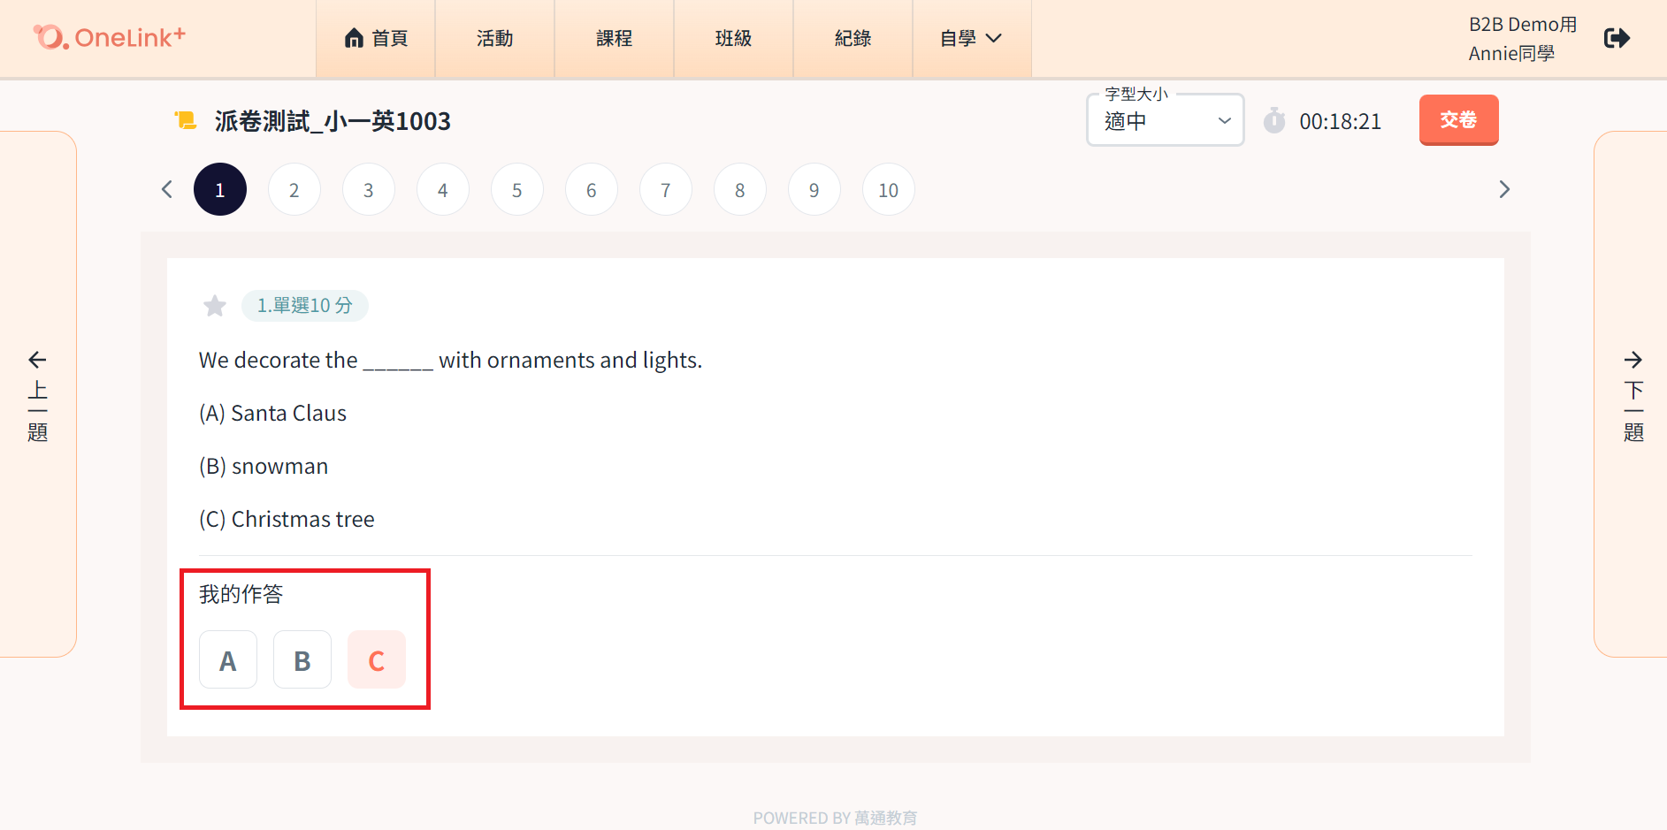
Task: Click the previous page chevron of question list
Action: pyautogui.click(x=167, y=189)
